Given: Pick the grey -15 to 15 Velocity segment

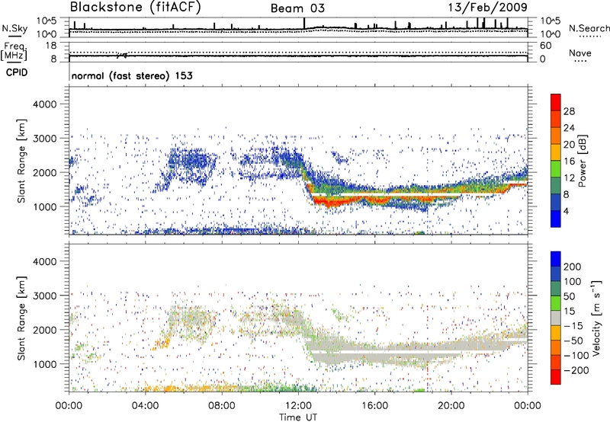Looking at the screenshot, I should [x=556, y=318].
